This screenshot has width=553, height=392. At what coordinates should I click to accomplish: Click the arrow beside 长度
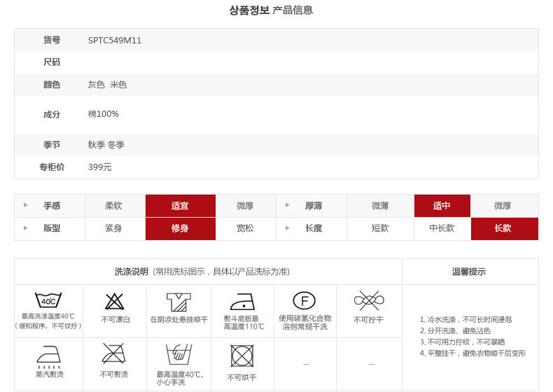[288, 228]
